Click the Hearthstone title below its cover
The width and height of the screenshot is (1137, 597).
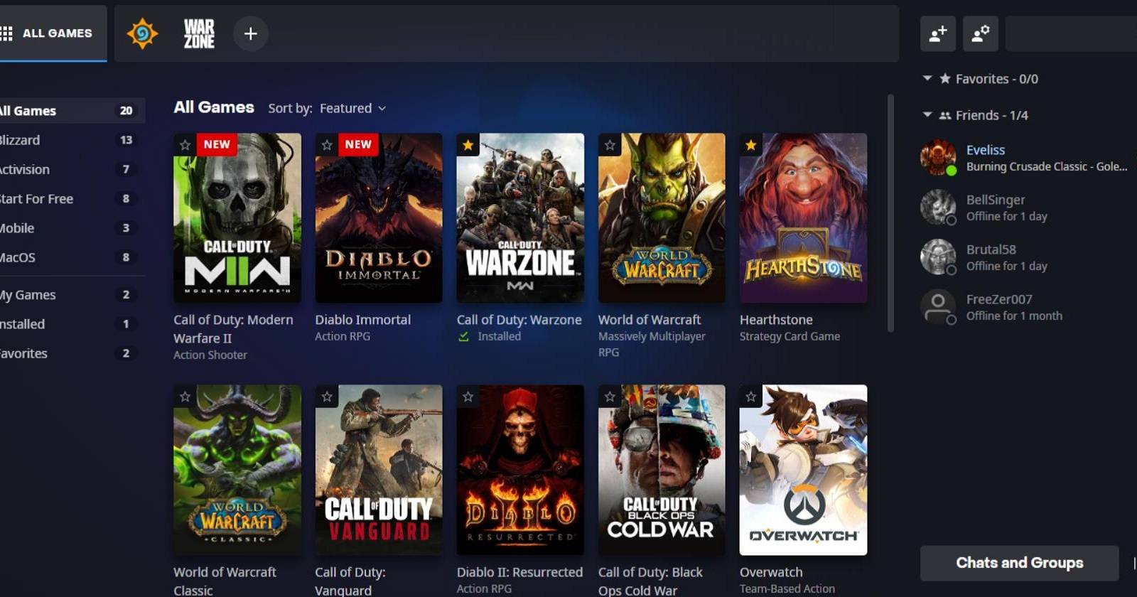click(x=776, y=320)
